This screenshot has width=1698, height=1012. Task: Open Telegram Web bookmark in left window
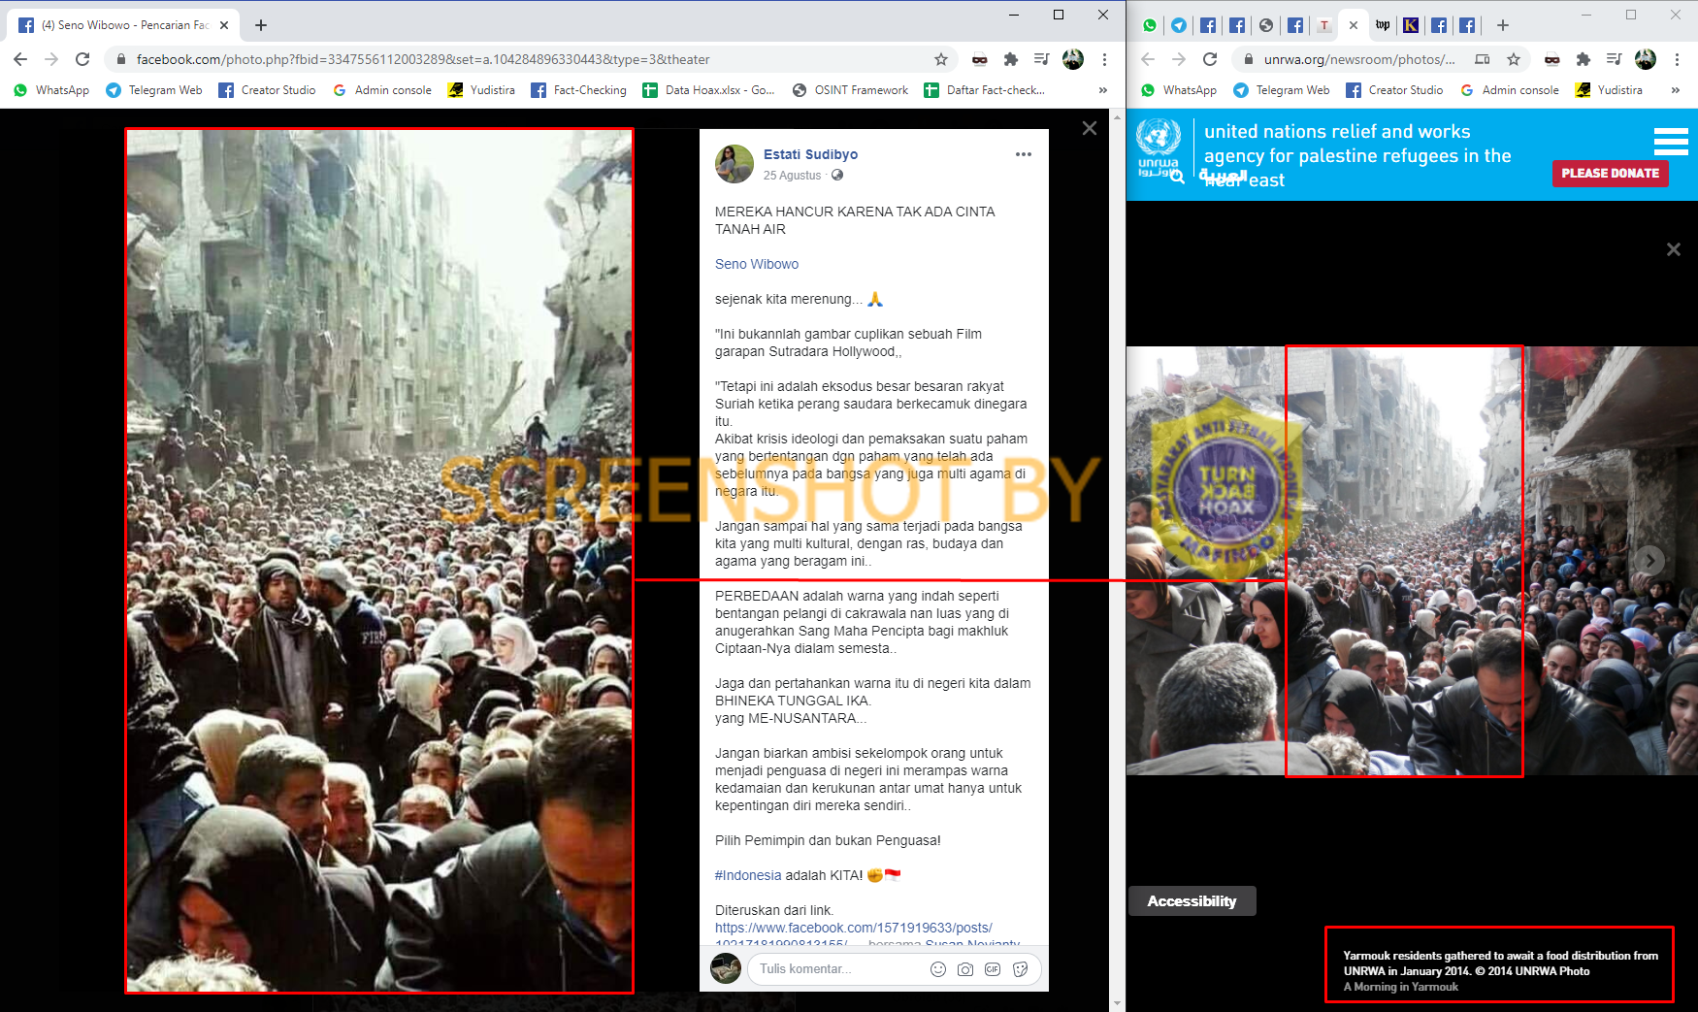[x=154, y=90]
